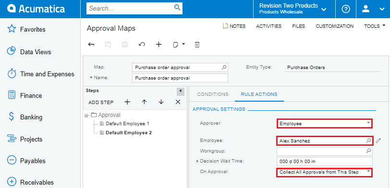Click the back arrow toolbar icon
Image resolution: width=390 pixels, height=188 pixels.
point(91,45)
